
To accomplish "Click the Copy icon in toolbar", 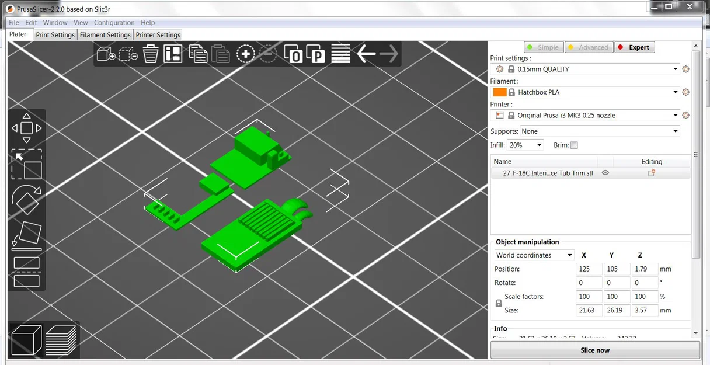I will 198,54.
